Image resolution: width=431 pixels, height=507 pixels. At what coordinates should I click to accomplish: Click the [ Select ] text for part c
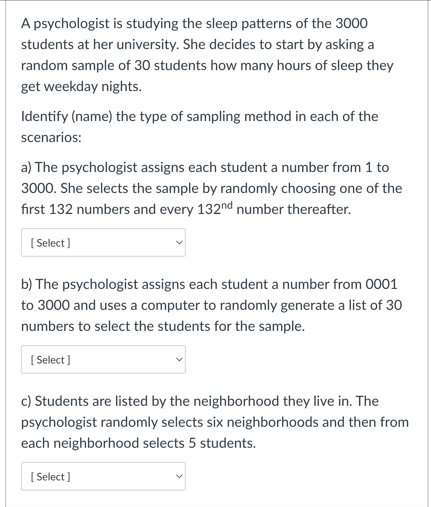(50, 476)
